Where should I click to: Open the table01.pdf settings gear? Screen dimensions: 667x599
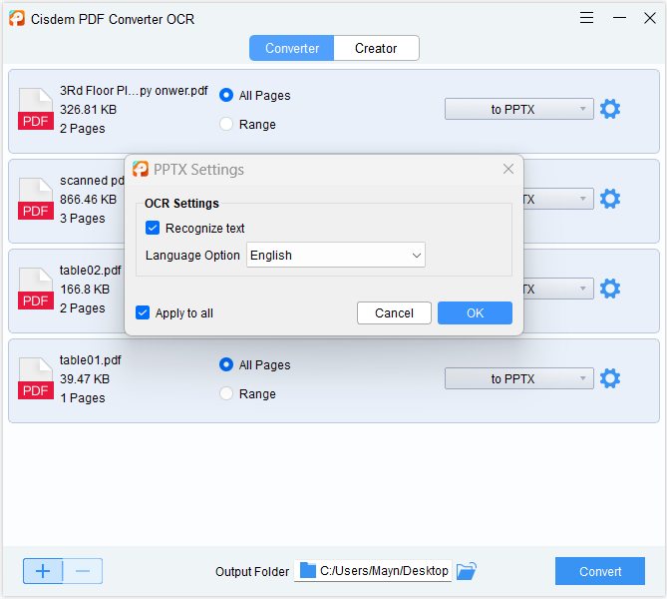[x=609, y=379]
